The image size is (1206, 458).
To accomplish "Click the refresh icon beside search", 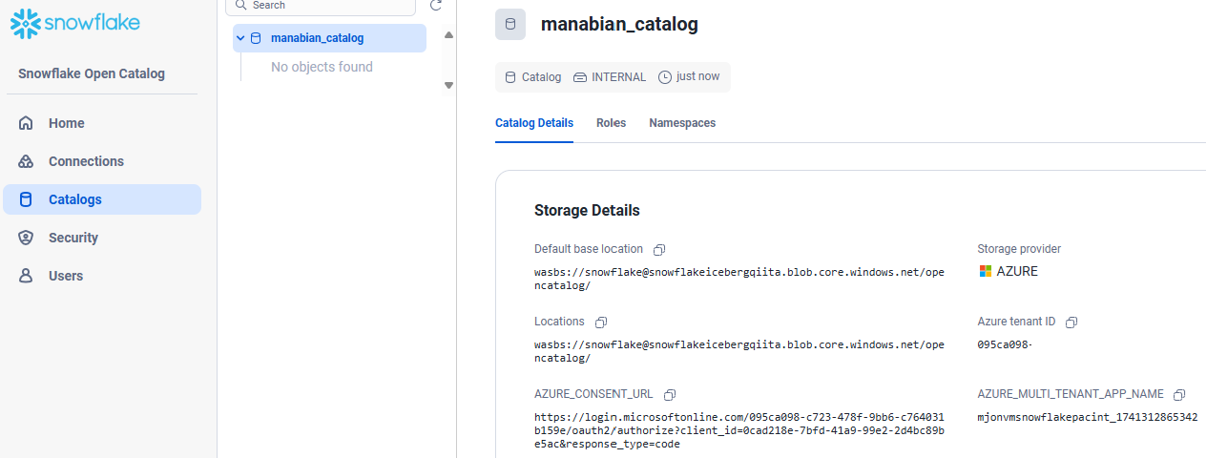I will pos(436,6).
